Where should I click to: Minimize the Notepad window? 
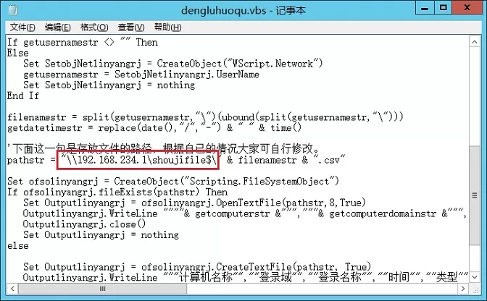point(425,8)
